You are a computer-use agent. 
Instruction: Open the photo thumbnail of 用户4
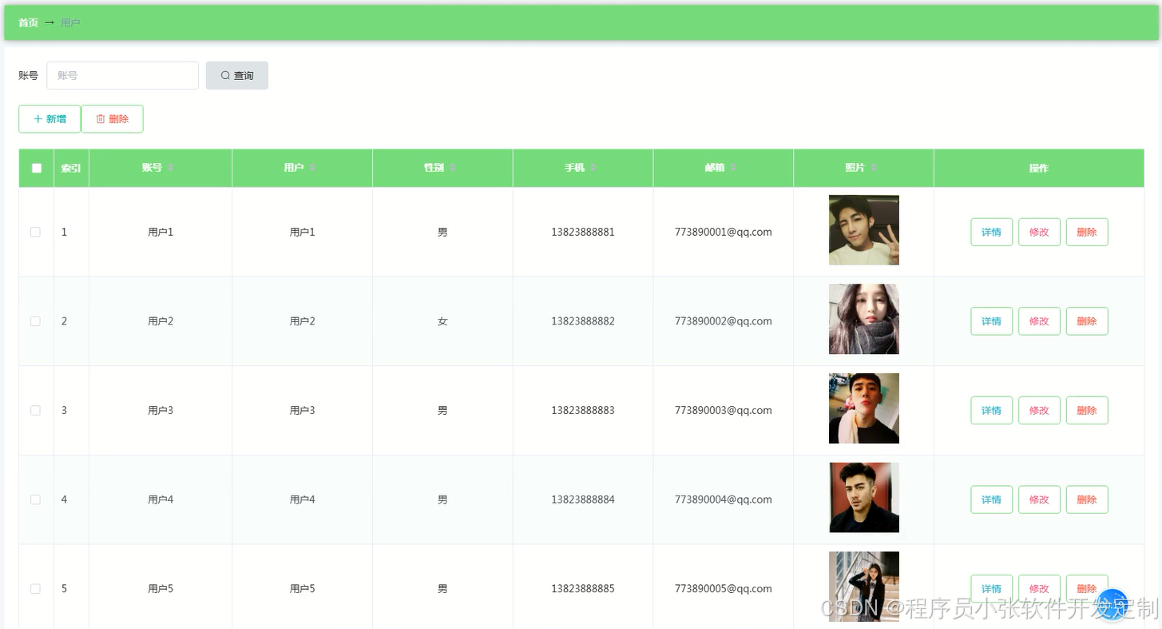click(864, 497)
